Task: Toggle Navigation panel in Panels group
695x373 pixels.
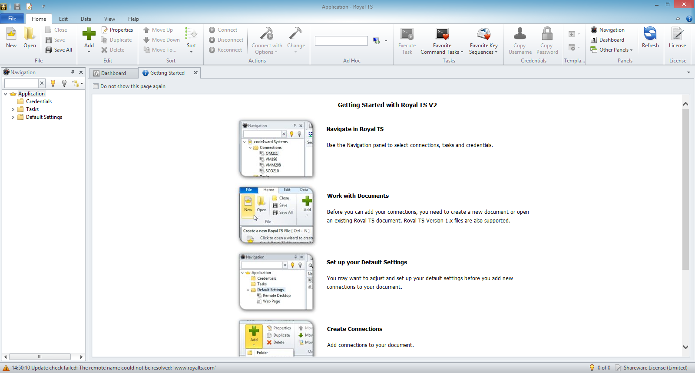Action: click(608, 30)
